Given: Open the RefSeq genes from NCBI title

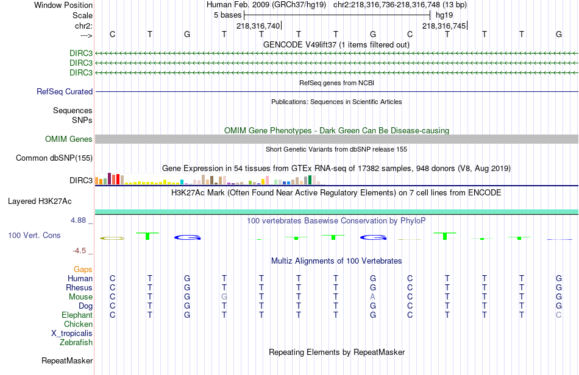Looking at the screenshot, I should click(x=336, y=83).
